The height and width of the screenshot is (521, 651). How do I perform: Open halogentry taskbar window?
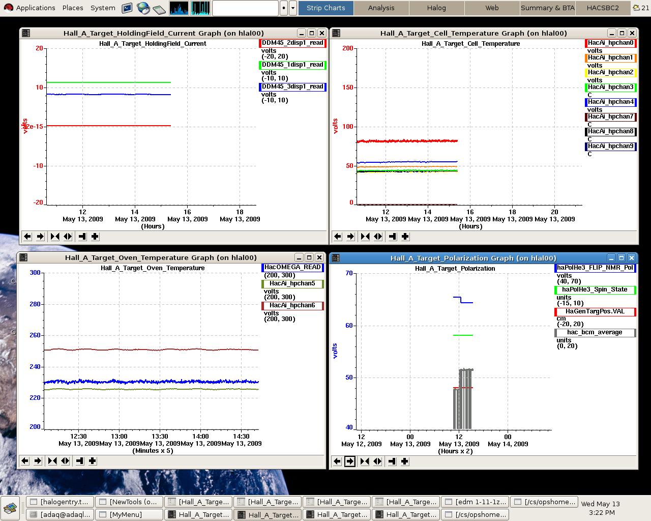coord(60,502)
